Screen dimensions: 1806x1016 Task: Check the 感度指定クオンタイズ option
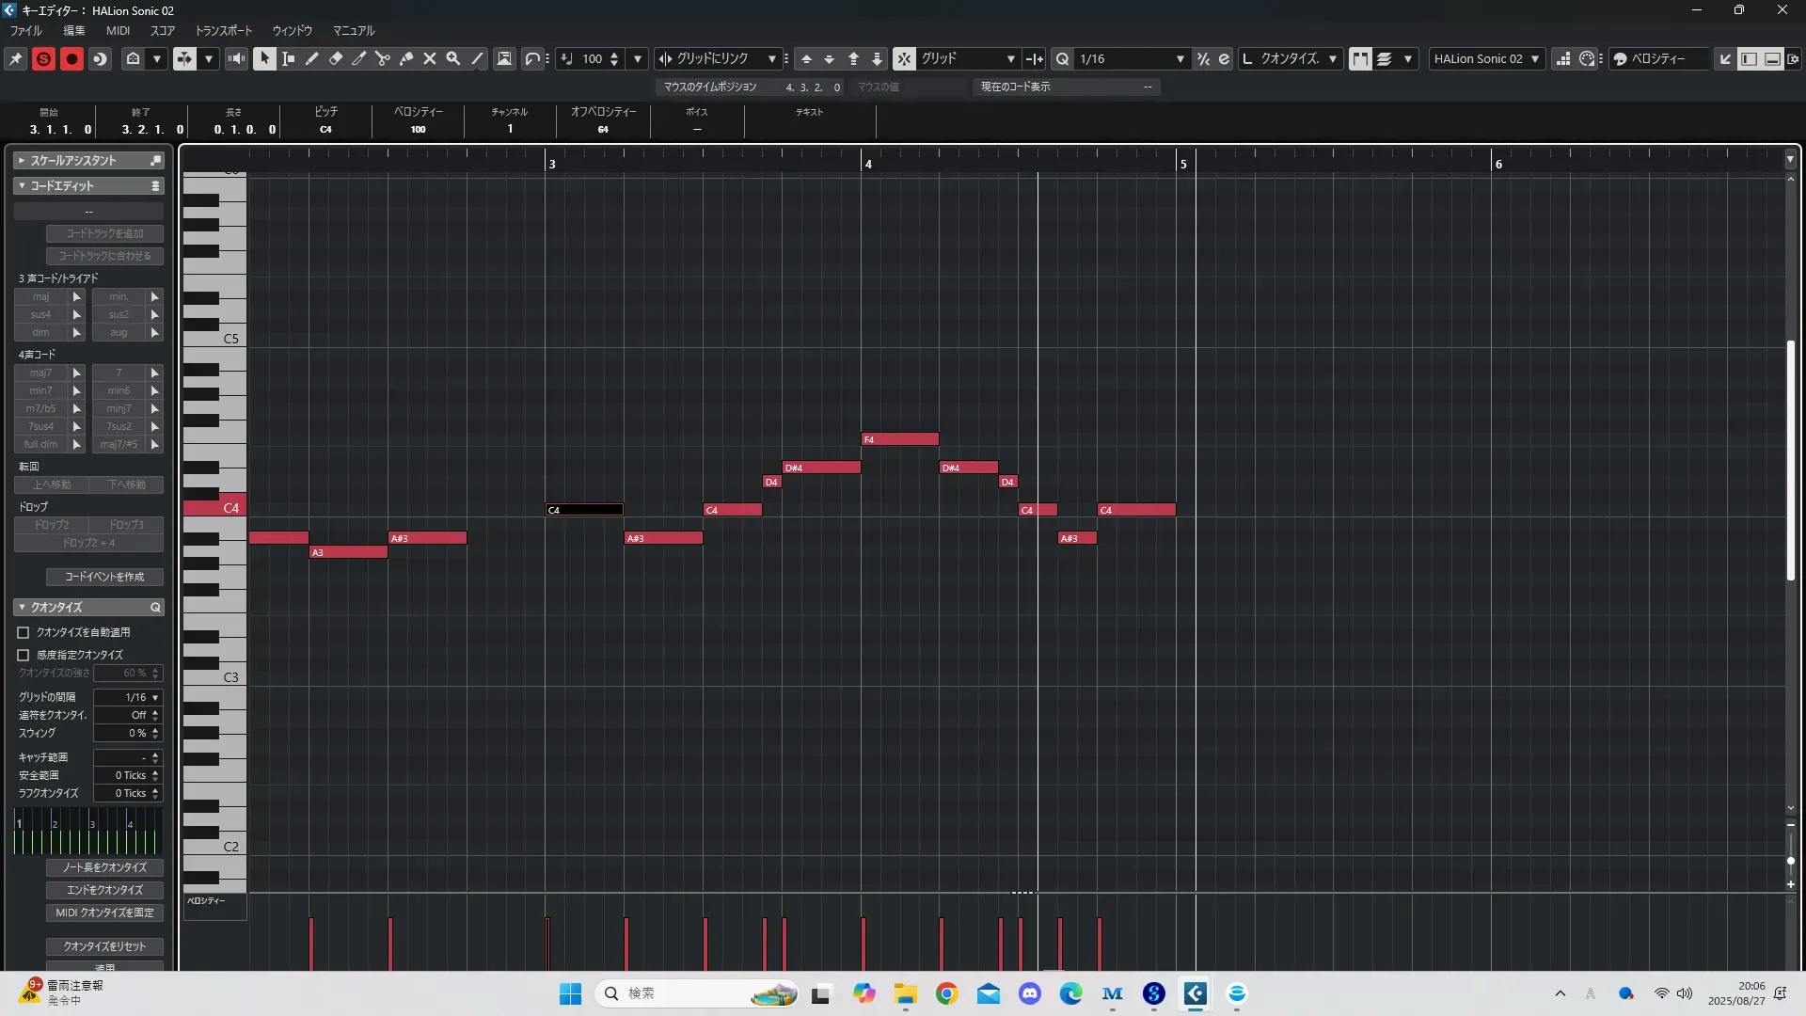point(24,655)
